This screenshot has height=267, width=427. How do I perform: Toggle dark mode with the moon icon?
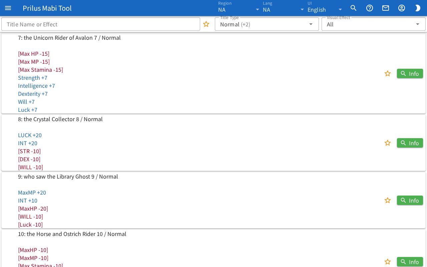tap(418, 8)
